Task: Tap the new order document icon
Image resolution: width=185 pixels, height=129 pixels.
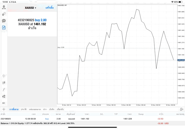Action: [4, 28]
